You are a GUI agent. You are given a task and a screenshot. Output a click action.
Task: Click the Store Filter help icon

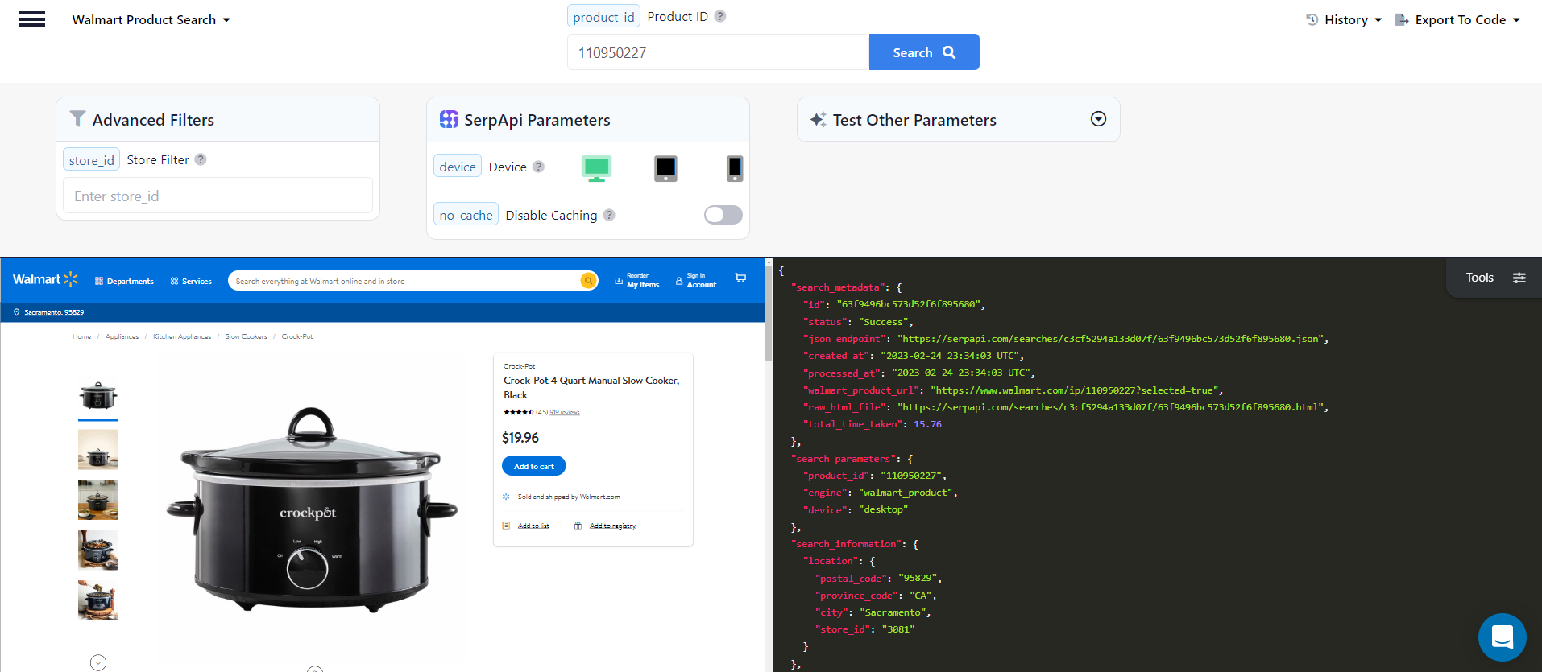pos(201,159)
